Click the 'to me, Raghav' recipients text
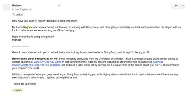Image resolution: width=187 pixels, height=94 pixels. (20, 10)
